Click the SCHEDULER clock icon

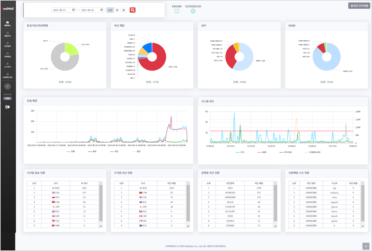point(193,11)
